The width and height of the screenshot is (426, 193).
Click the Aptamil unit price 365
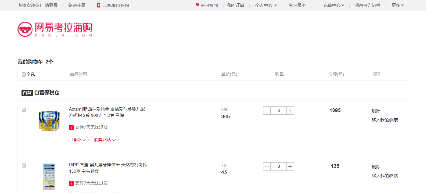pyautogui.click(x=225, y=117)
